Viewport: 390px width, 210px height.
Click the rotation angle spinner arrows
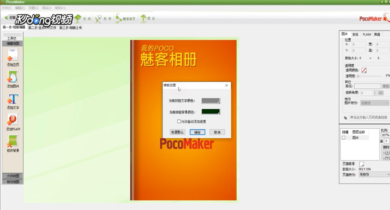[x=375, y=93]
